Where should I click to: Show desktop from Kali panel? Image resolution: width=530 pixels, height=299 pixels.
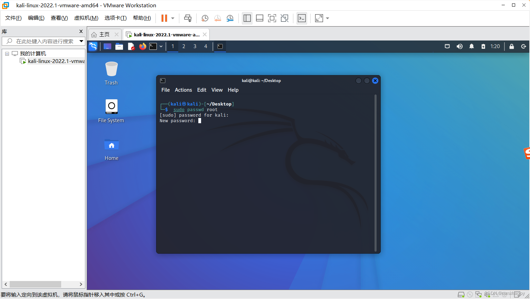pos(107,46)
